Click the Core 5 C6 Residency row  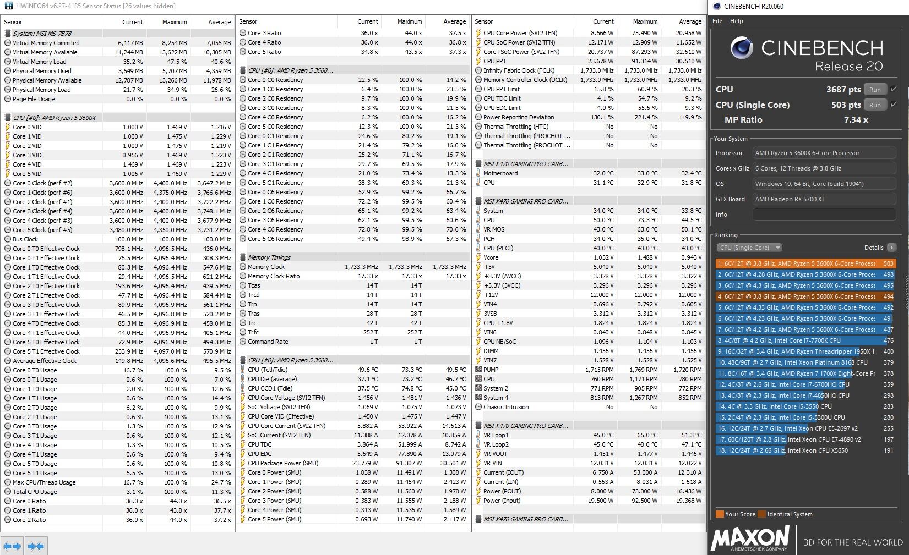(x=353, y=239)
